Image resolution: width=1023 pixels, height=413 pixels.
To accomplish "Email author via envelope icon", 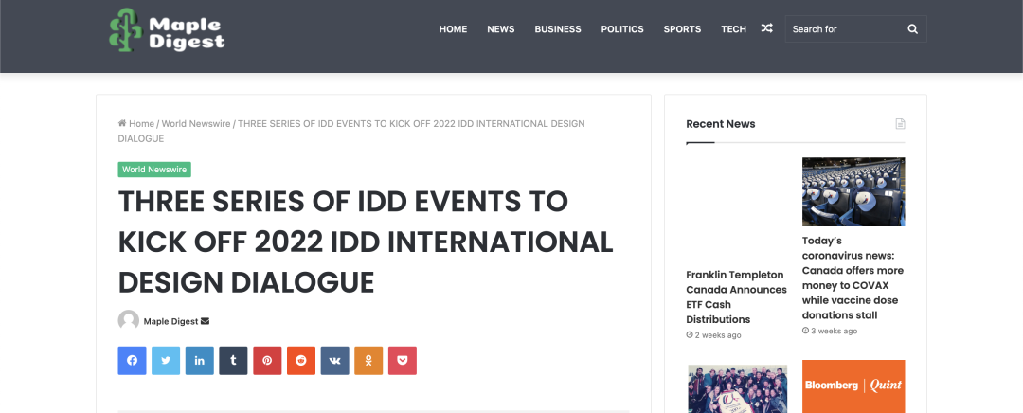I will pyautogui.click(x=206, y=321).
